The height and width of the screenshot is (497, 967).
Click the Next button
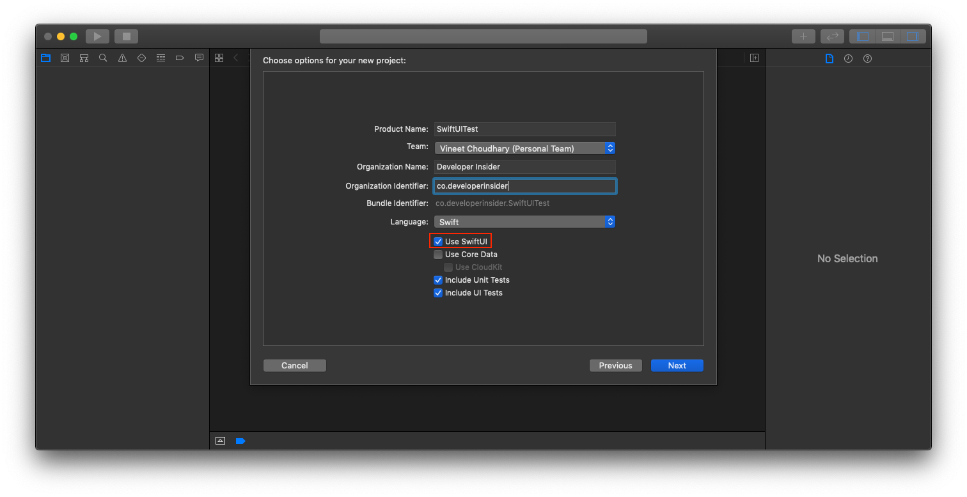[x=677, y=365]
